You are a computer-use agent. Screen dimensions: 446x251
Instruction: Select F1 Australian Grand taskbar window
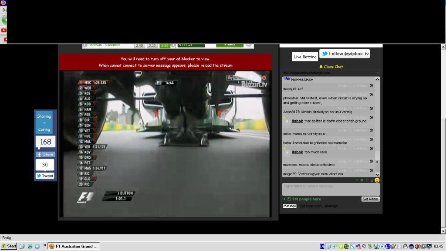[x=73, y=246]
